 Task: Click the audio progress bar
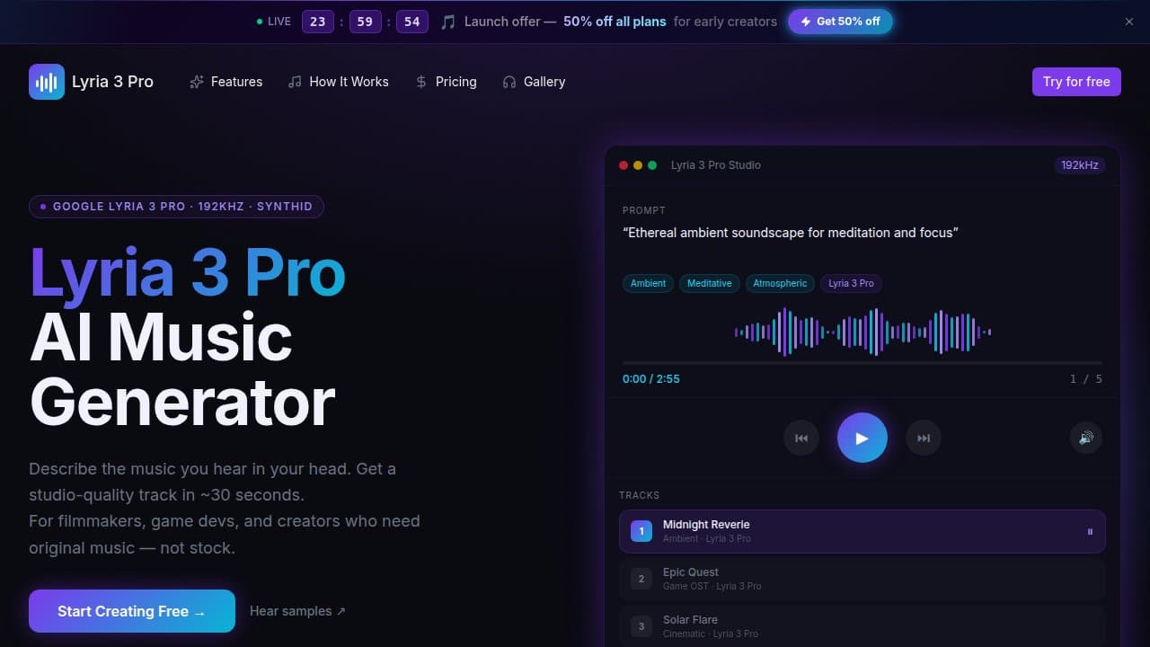tap(862, 363)
